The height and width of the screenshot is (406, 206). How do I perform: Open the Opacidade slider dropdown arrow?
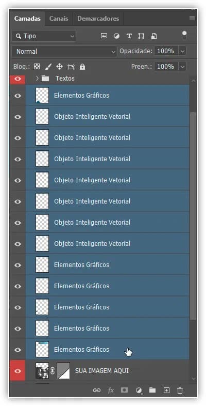pyautogui.click(x=182, y=51)
